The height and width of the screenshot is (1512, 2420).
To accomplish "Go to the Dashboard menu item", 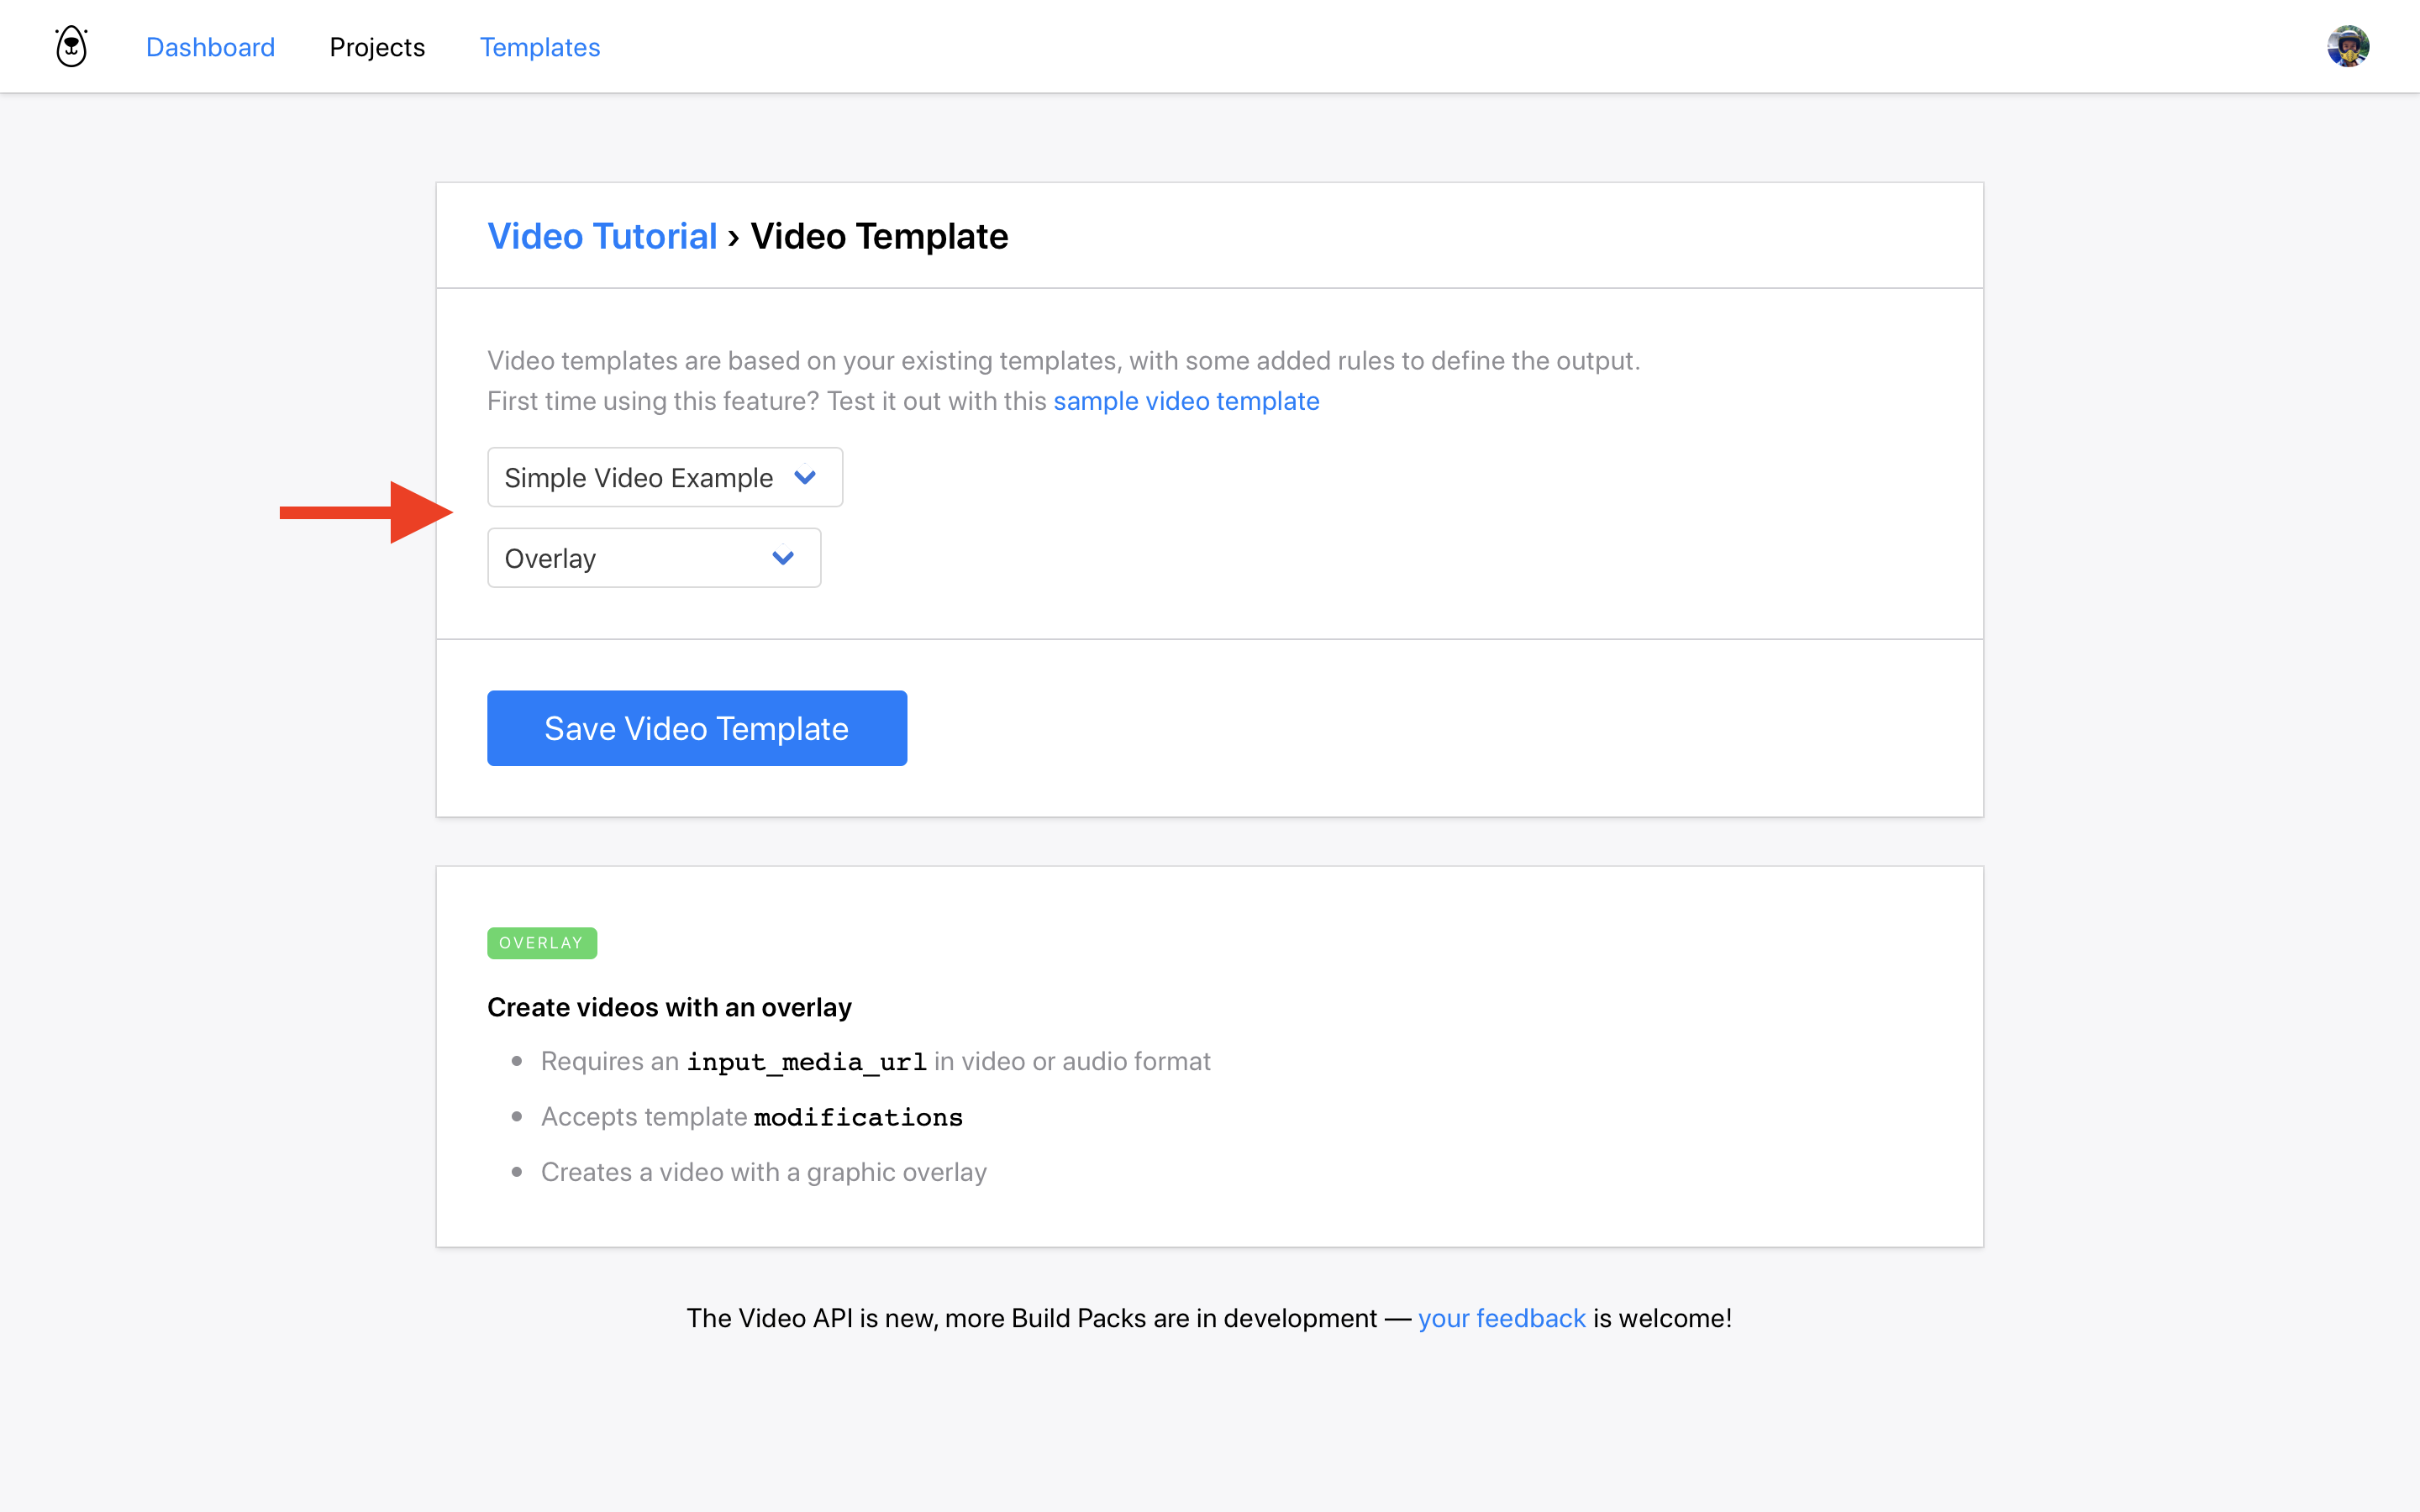I will (210, 47).
